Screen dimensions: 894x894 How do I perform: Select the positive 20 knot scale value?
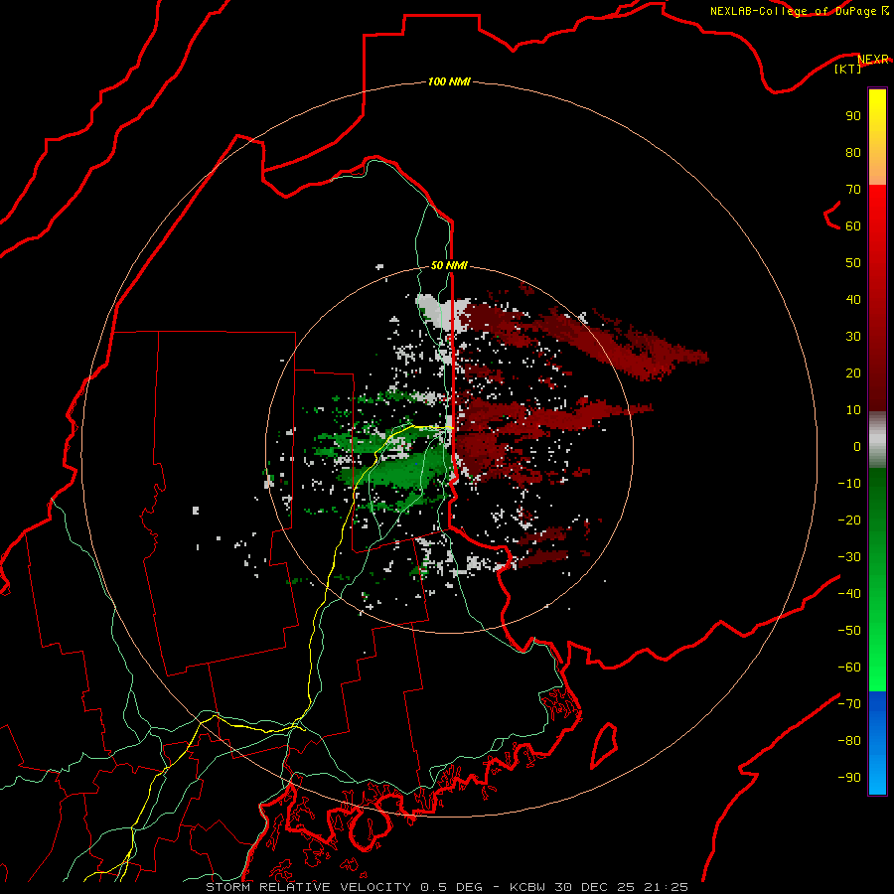click(x=853, y=373)
